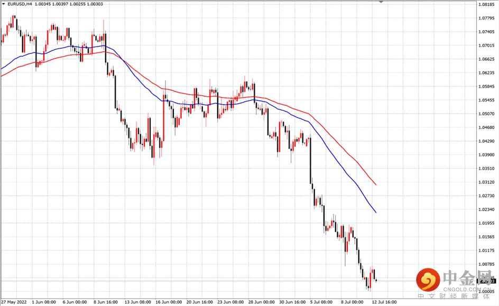This screenshot has width=499, height=306.
Task: Click the 1.08185 price axis label
Action: tap(487, 4)
